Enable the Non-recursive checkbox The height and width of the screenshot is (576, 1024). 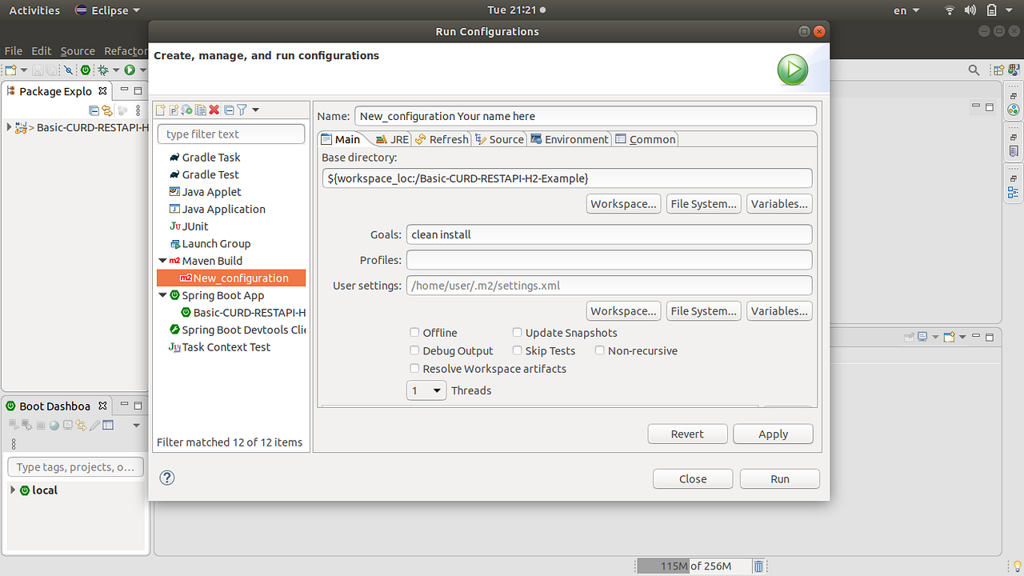point(600,350)
